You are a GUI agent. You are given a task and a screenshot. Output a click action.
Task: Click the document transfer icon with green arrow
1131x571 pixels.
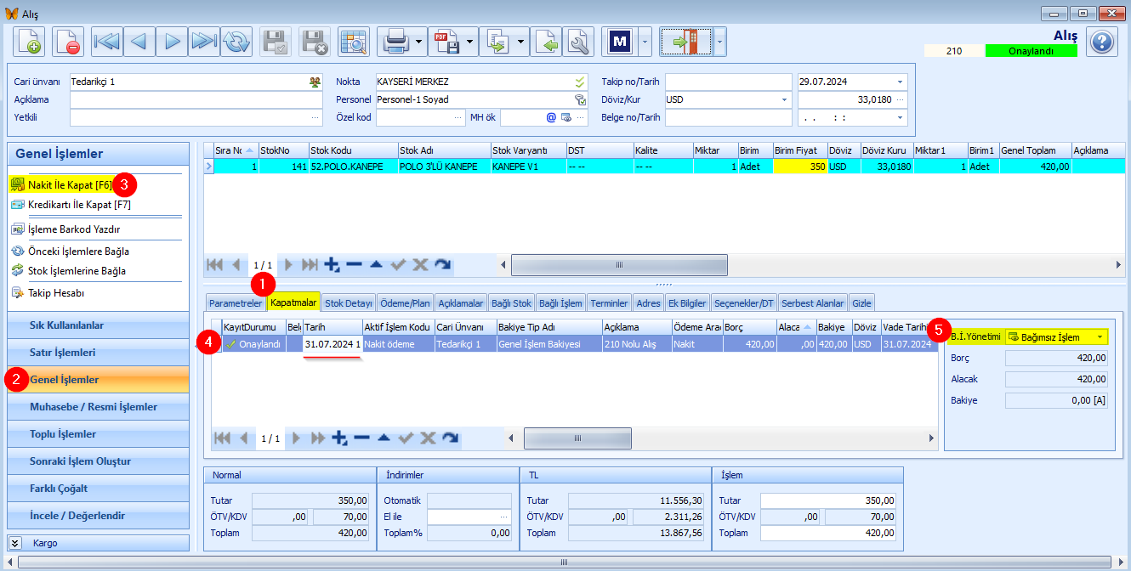tap(497, 41)
